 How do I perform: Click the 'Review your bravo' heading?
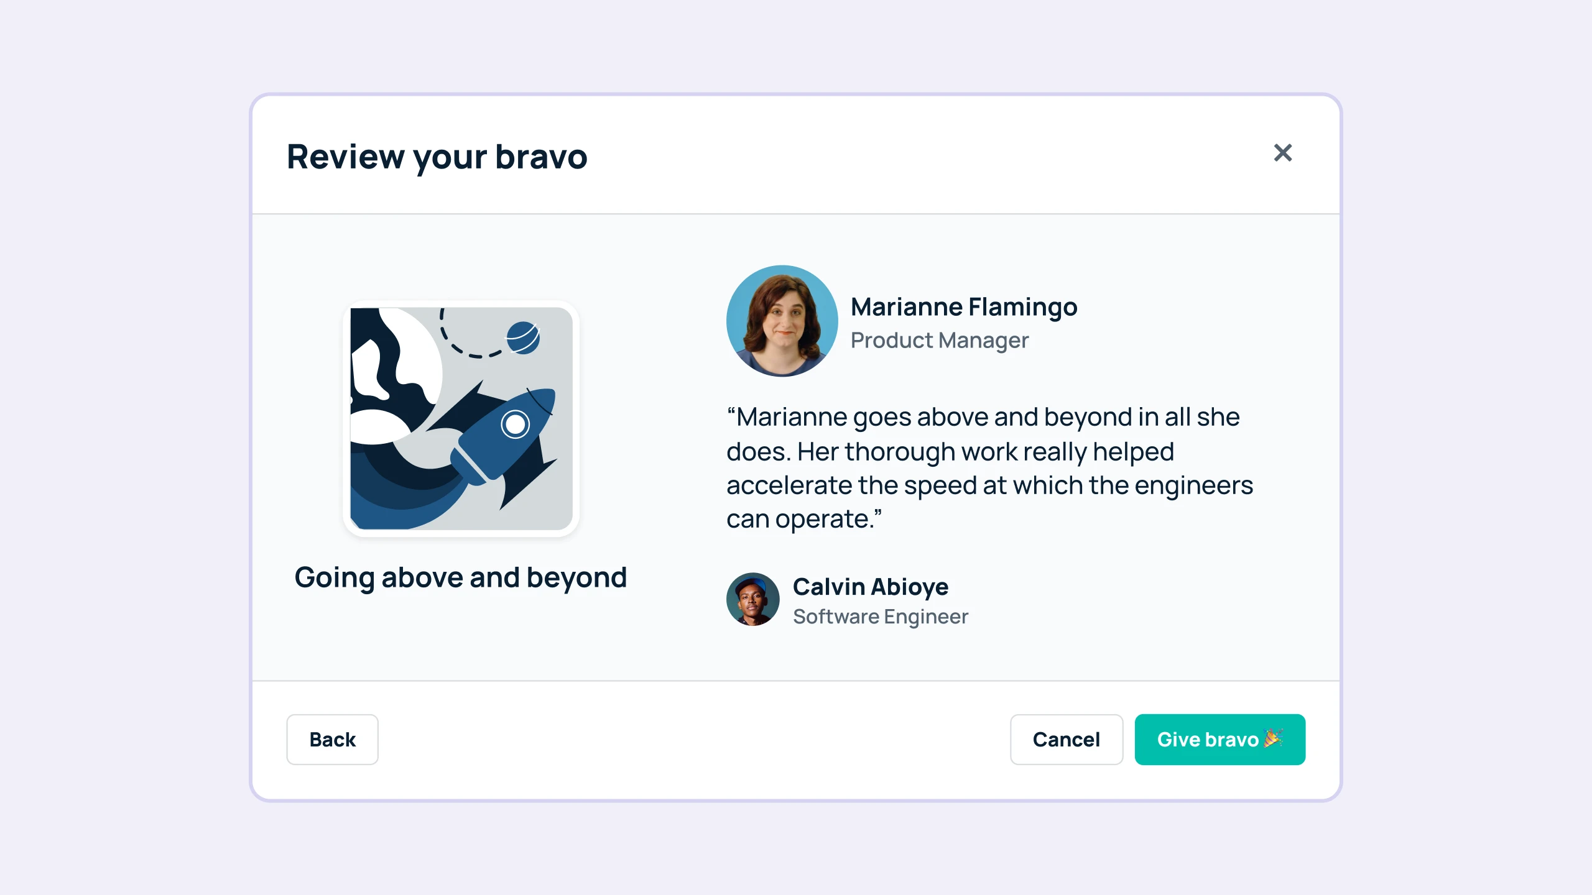[x=437, y=157]
